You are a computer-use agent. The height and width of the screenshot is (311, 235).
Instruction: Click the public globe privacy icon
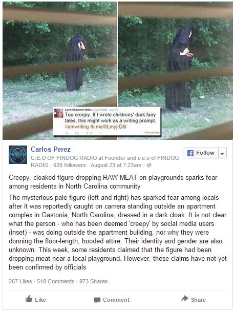point(149,165)
